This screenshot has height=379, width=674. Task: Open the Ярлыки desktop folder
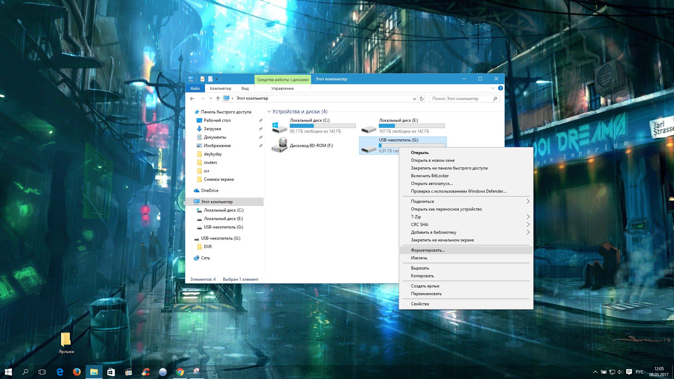(x=66, y=343)
